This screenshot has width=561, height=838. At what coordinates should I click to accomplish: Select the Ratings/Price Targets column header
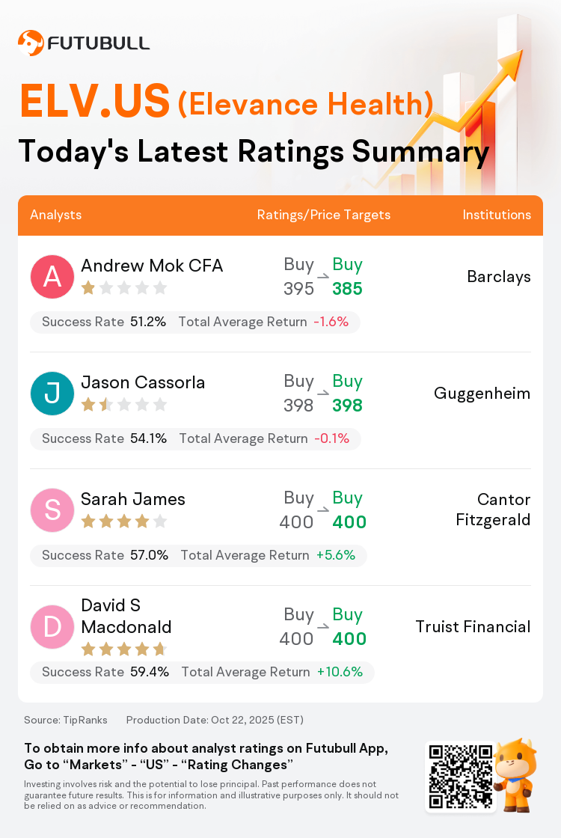pyautogui.click(x=324, y=215)
